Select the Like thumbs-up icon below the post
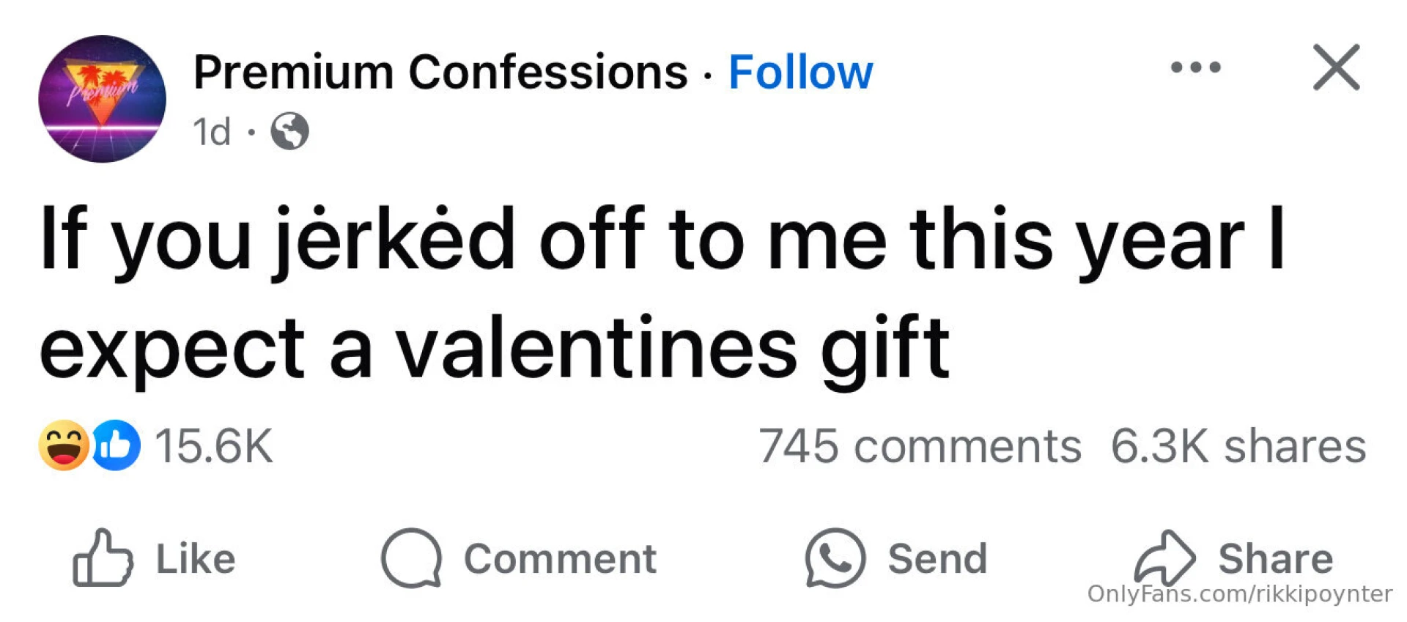The width and height of the screenshot is (1407, 622). [x=103, y=559]
